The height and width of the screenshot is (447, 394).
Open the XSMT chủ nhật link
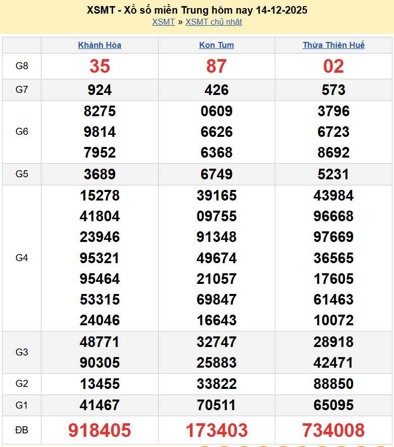coord(214,22)
